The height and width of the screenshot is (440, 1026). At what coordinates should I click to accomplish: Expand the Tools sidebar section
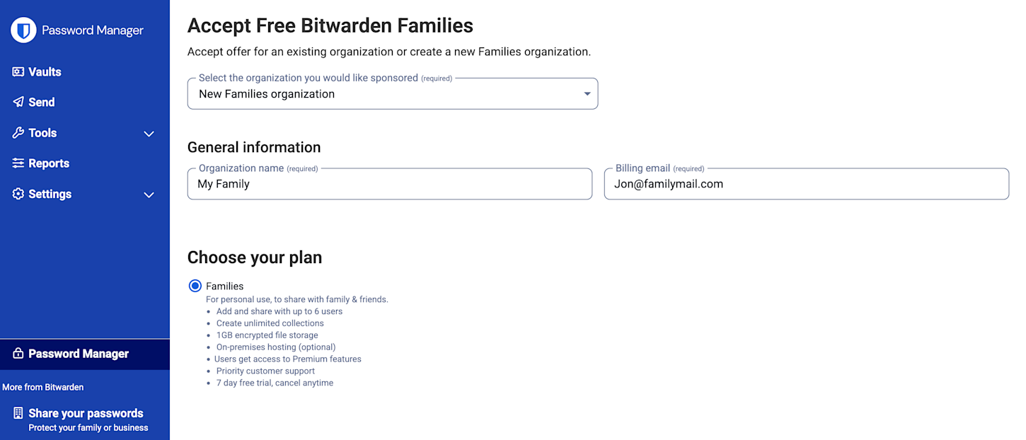click(x=149, y=133)
